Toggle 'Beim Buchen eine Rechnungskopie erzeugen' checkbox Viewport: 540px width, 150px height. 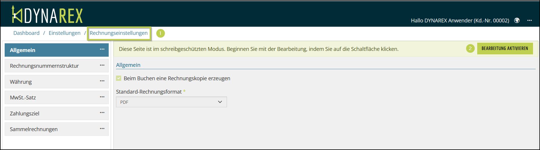(119, 78)
